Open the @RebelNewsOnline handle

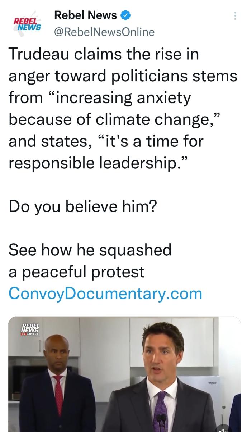104,32
